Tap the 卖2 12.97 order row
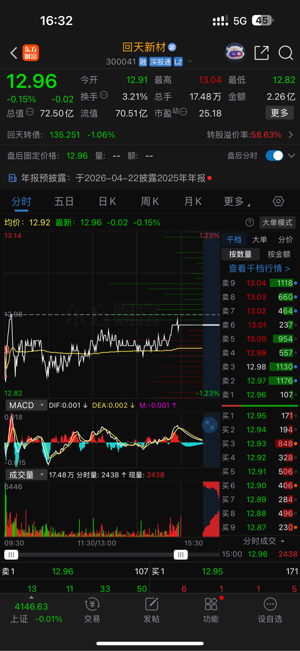This screenshot has width=300, height=651. pyautogui.click(x=259, y=381)
